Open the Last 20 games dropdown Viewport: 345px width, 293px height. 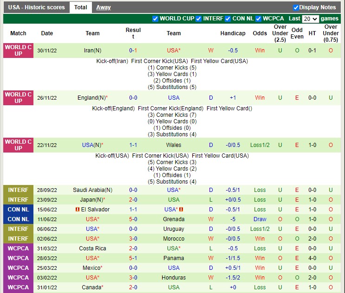(310, 19)
